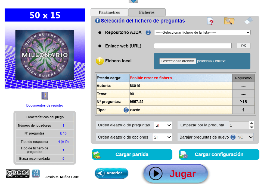Switch to the Ficheros tab
Screen dimensions: 267x186
[147, 12]
